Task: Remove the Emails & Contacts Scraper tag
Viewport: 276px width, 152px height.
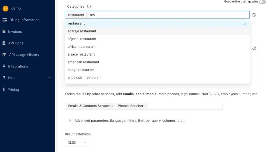Action: [112, 106]
